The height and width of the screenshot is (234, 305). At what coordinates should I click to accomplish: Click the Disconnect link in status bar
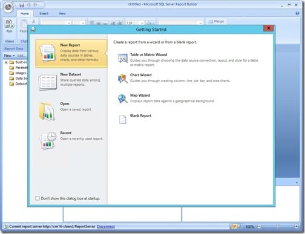pos(106,226)
